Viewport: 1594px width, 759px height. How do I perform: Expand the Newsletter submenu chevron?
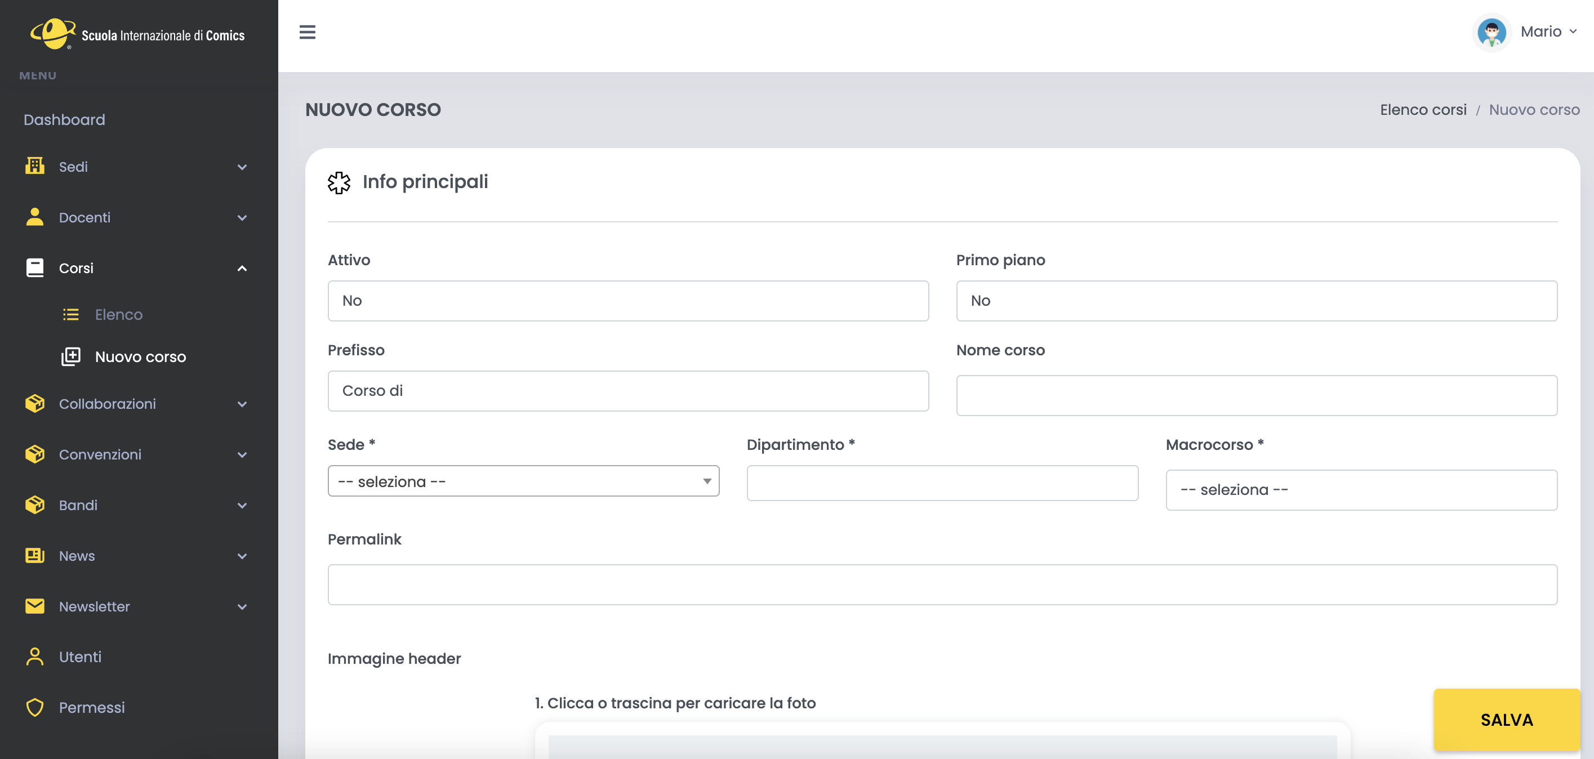click(242, 607)
